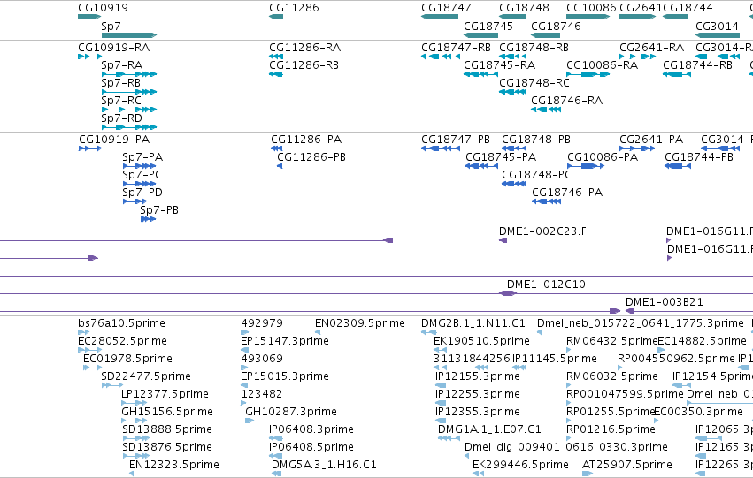Screen dimensions: 753x478
Task: Click protein CG18748-PB
Action: click(x=536, y=140)
